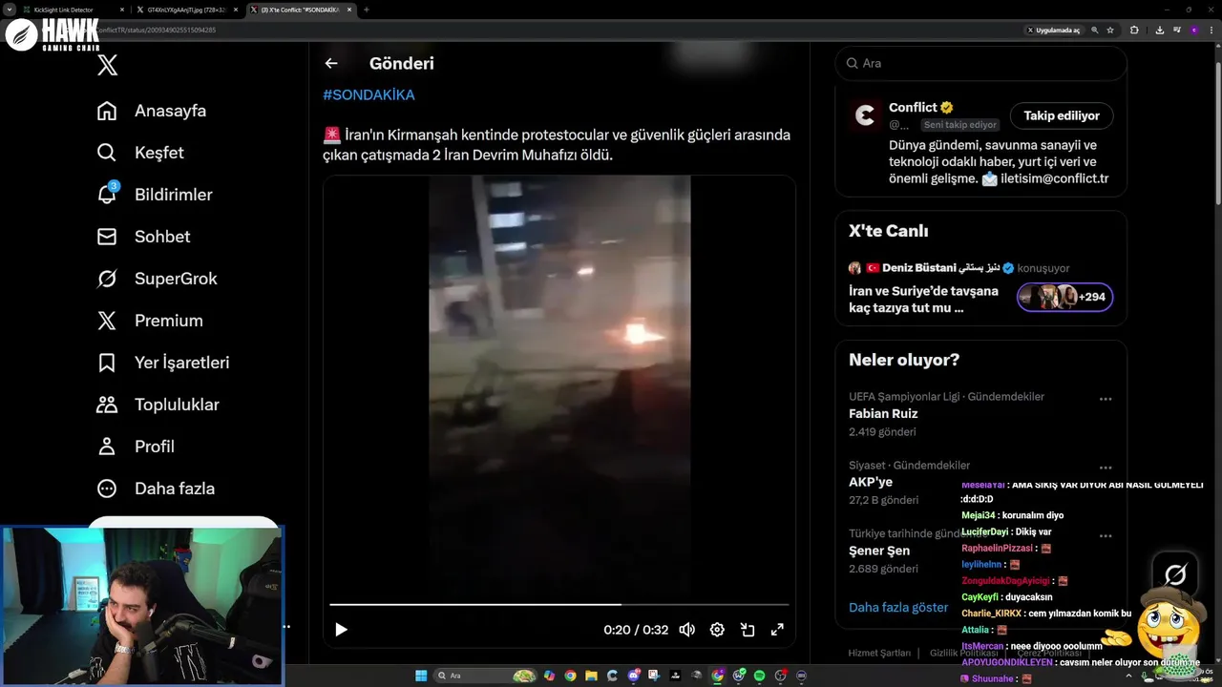Click Gizlilik Politikası footer link
1222x687 pixels.
964,654
